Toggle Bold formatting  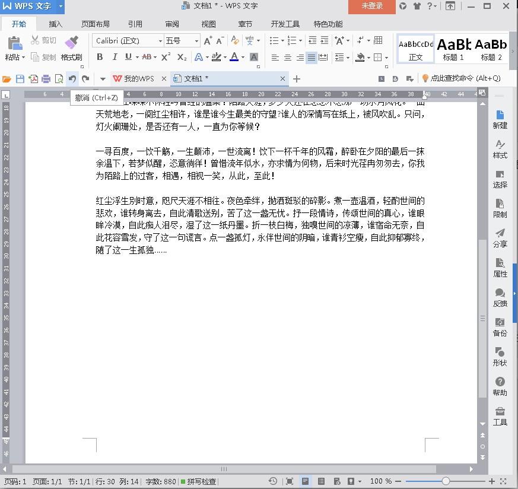[100, 57]
